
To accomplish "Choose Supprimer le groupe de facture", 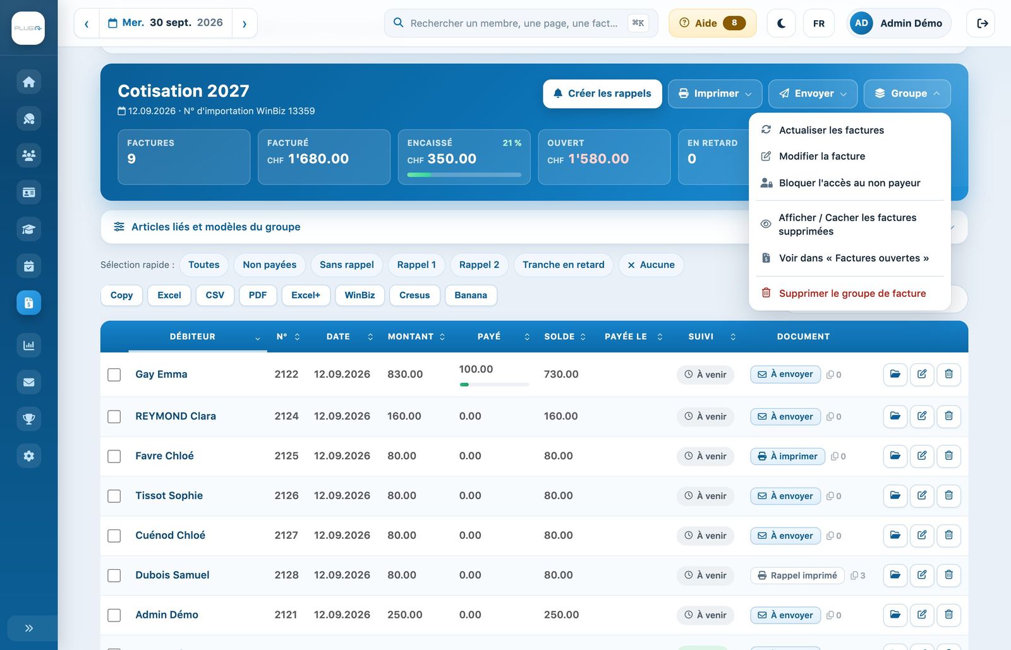I will pyautogui.click(x=850, y=293).
